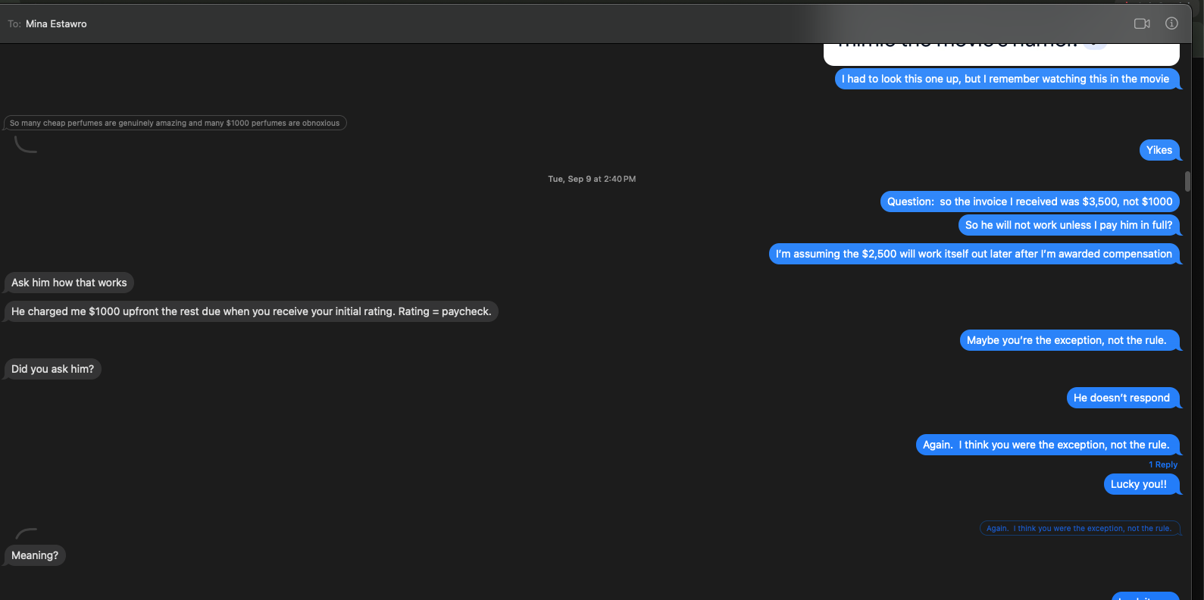
Task: Start a FaceTime video call
Action: tap(1142, 23)
